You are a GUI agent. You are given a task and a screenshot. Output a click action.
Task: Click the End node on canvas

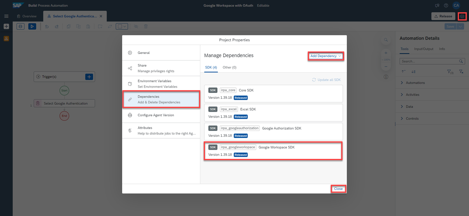[64, 116]
